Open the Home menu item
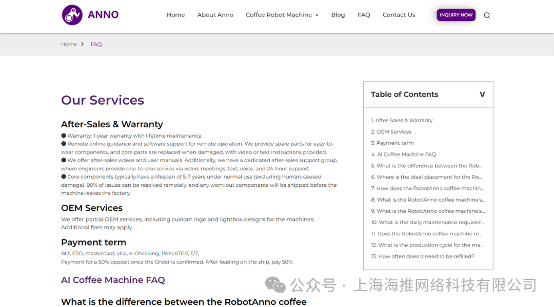The height and width of the screenshot is (307, 554). pos(175,15)
